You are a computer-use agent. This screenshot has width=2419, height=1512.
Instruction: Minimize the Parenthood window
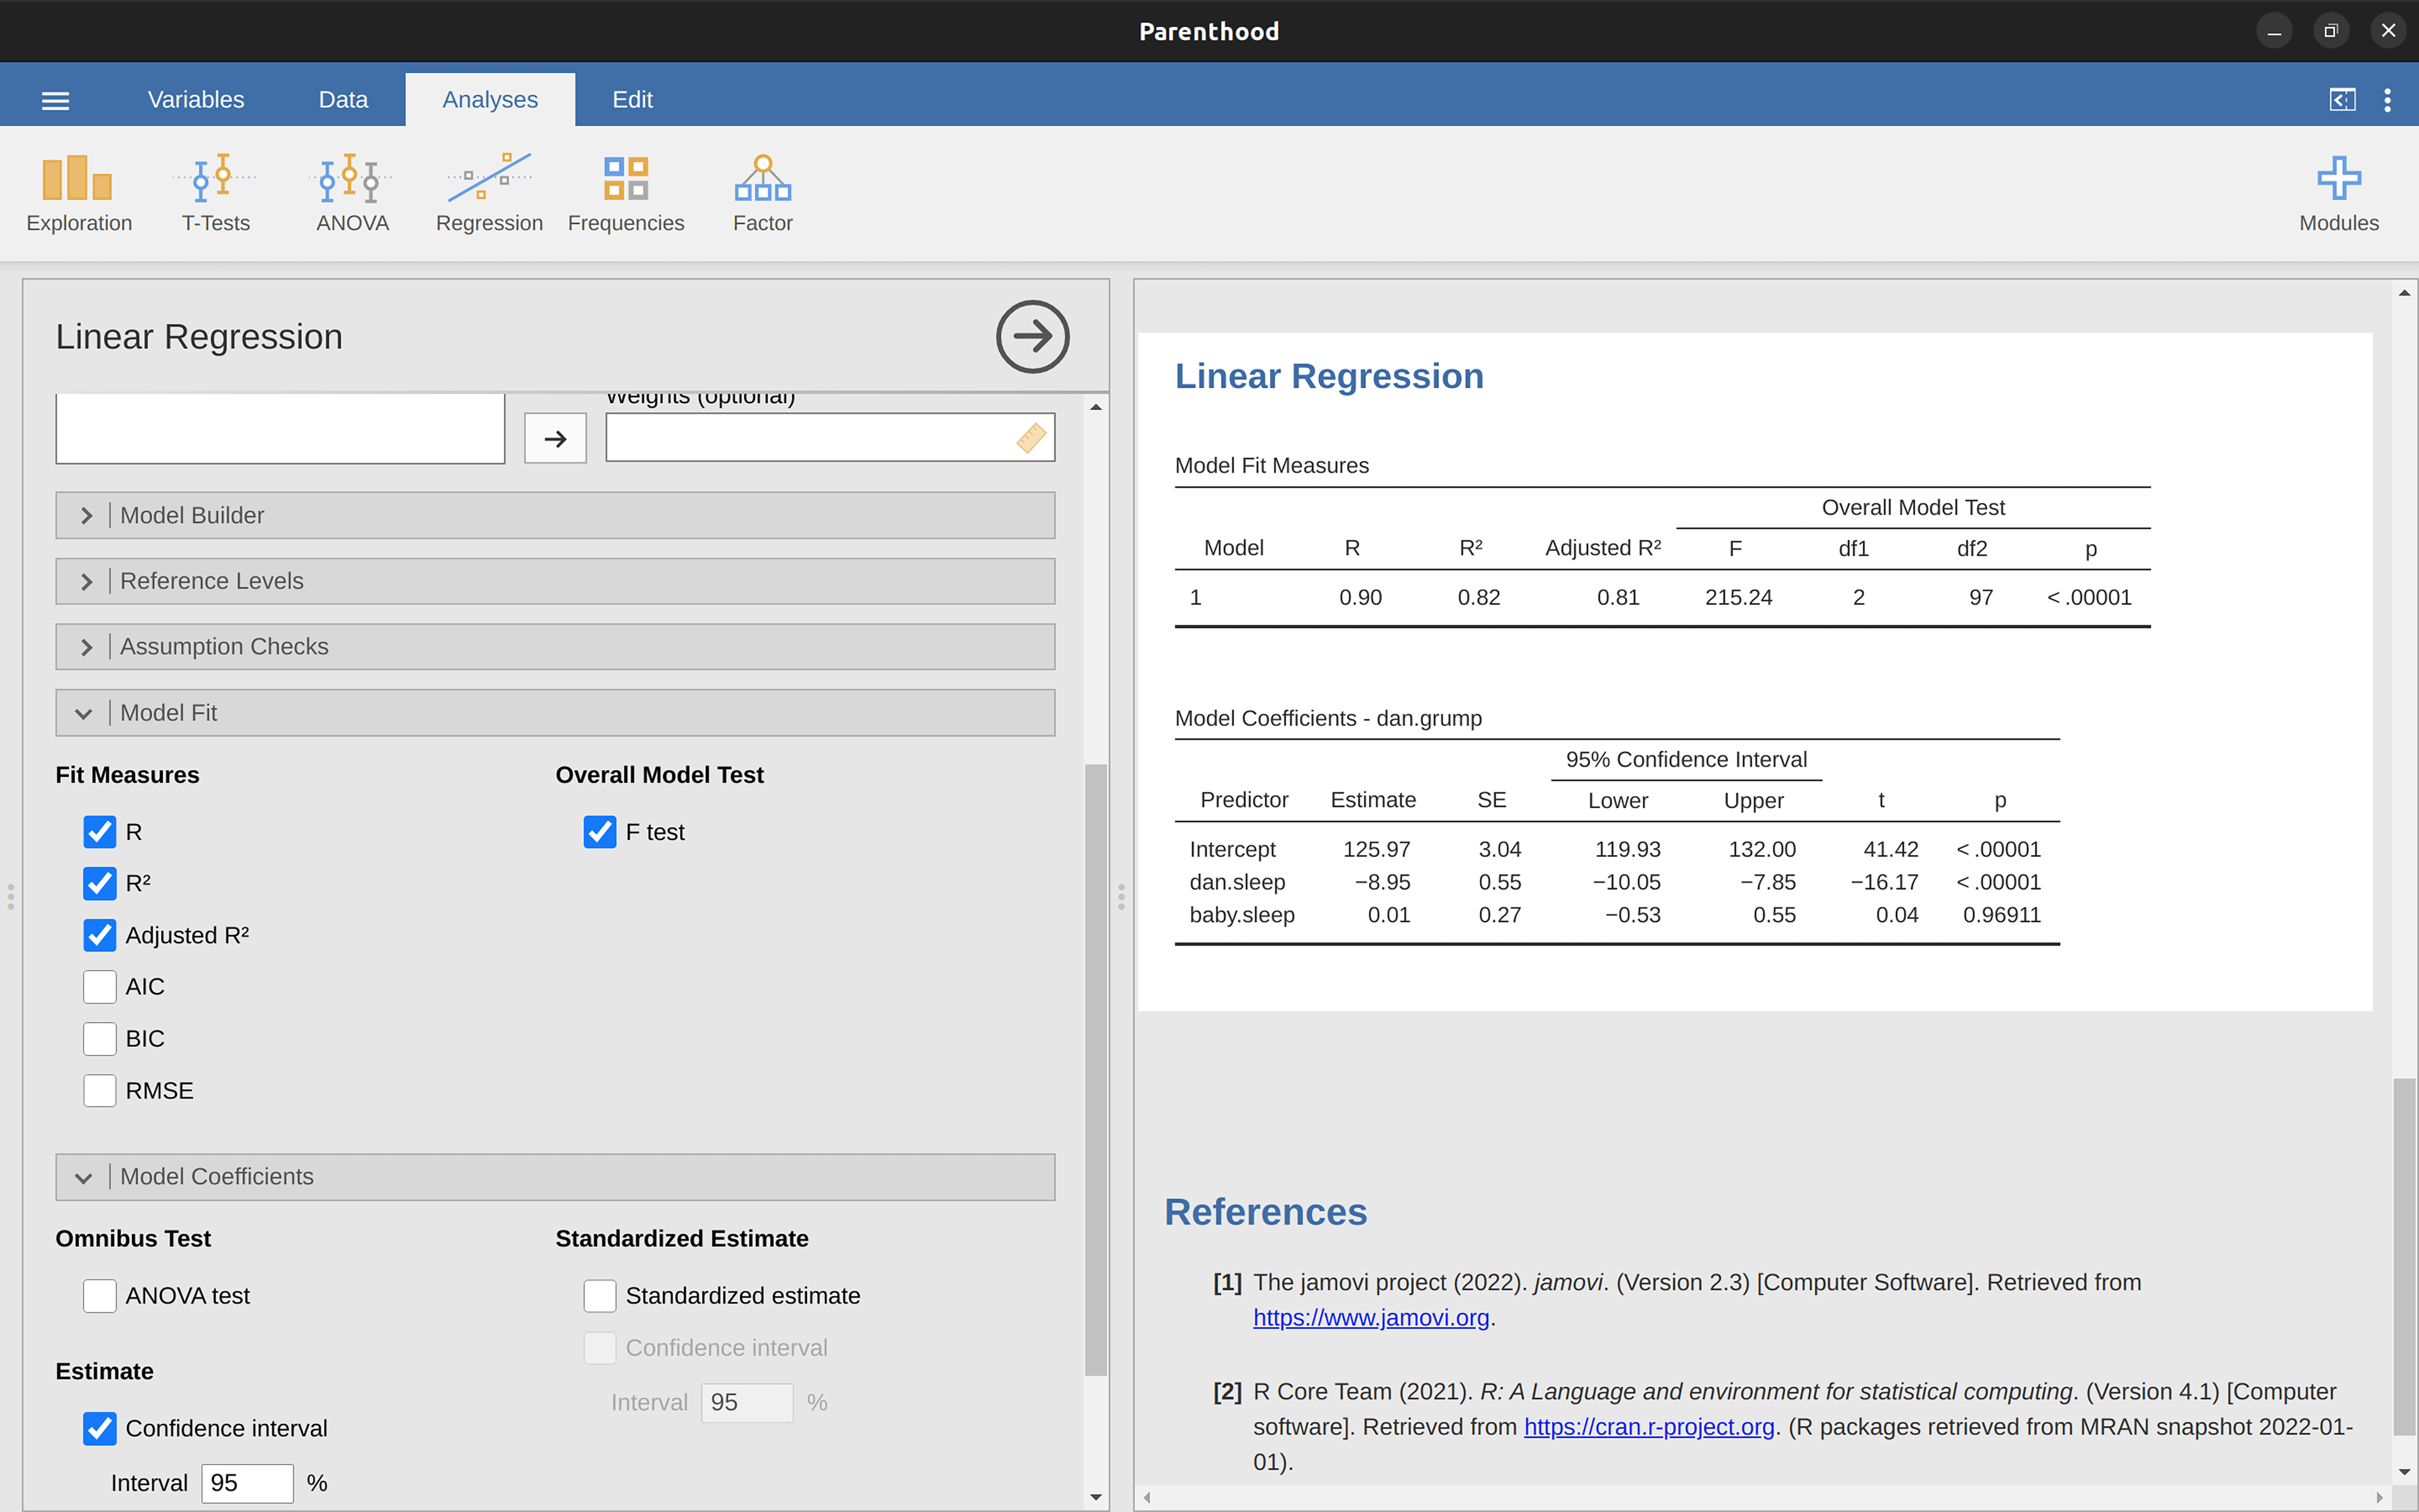pyautogui.click(x=2274, y=31)
